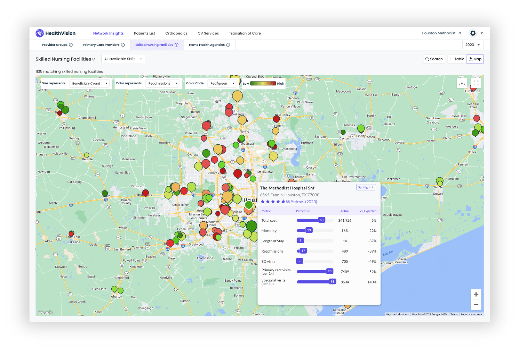
Task: Switch to Primary Care Providers tab
Action: point(101,45)
